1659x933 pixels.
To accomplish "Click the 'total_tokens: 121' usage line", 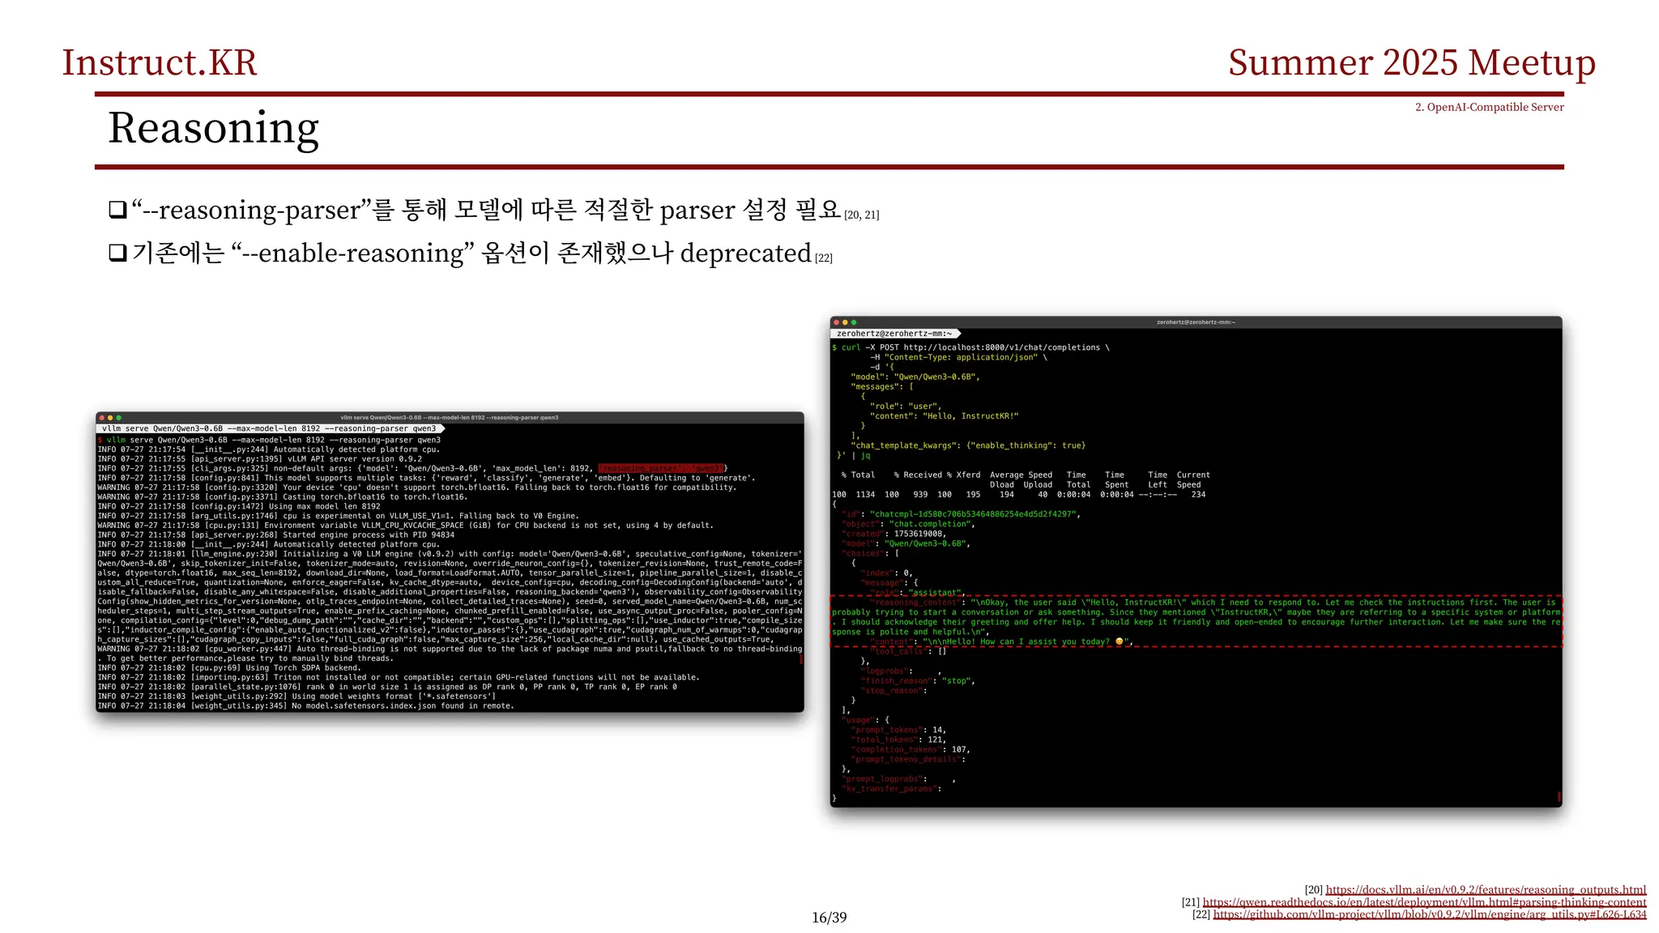I will pyautogui.click(x=898, y=739).
